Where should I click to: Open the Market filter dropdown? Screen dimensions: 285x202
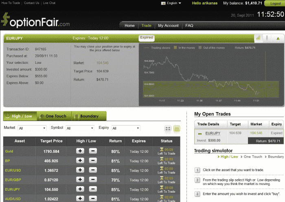(32, 128)
